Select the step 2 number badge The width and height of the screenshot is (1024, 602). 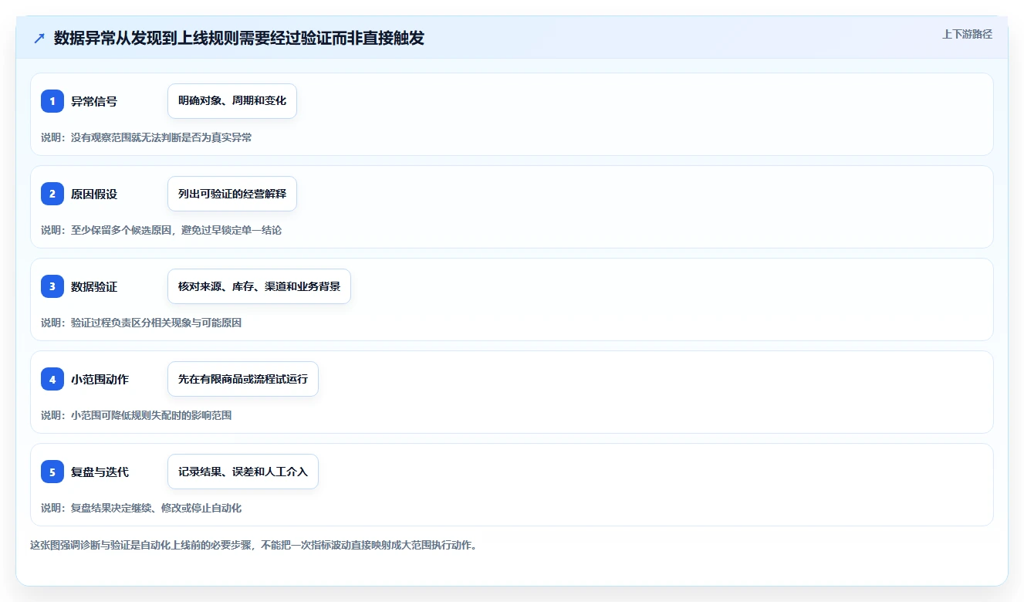[52, 194]
